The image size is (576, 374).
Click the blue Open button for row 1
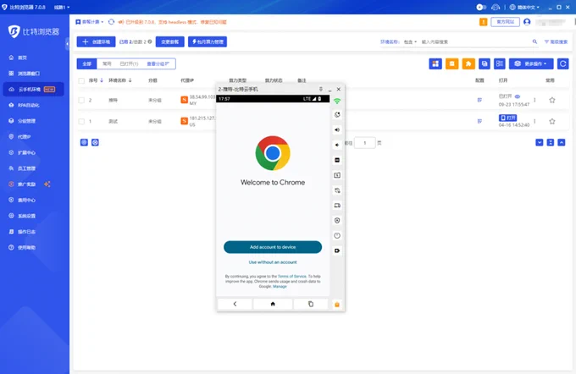pyautogui.click(x=507, y=118)
